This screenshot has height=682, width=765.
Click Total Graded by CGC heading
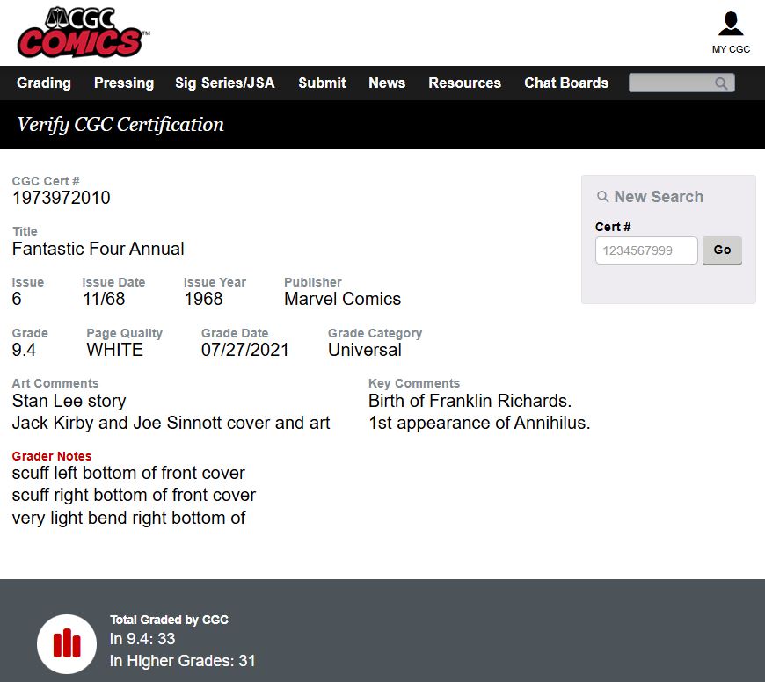(x=170, y=620)
